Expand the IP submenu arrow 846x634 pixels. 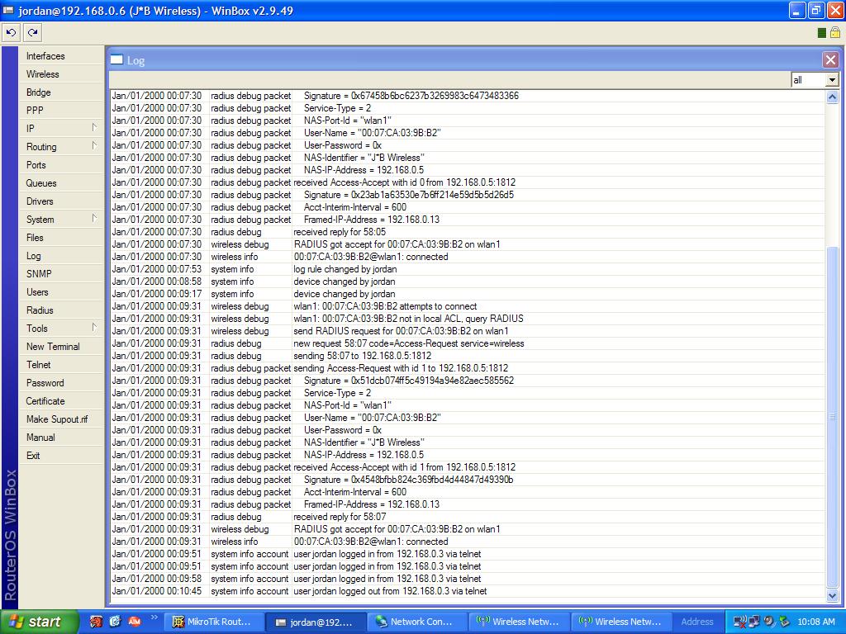click(x=94, y=128)
